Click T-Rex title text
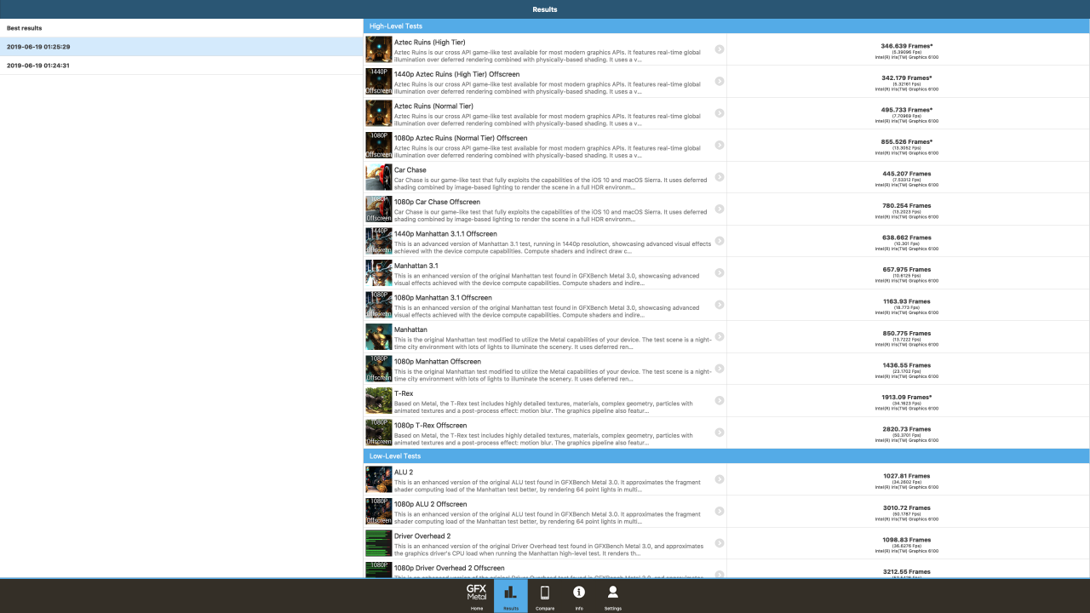The height and width of the screenshot is (613, 1090). (x=404, y=393)
